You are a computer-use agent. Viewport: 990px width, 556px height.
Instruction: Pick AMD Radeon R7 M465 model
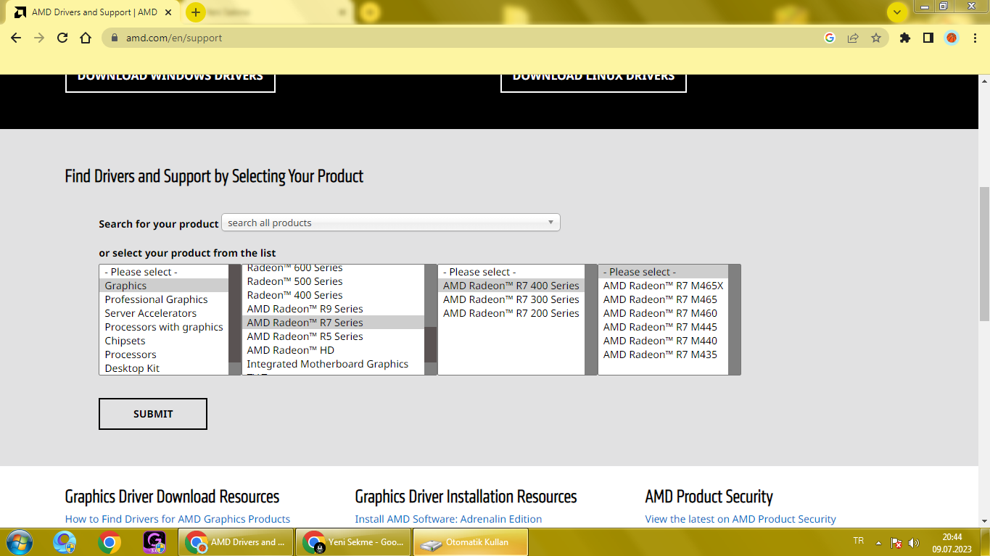point(663,299)
